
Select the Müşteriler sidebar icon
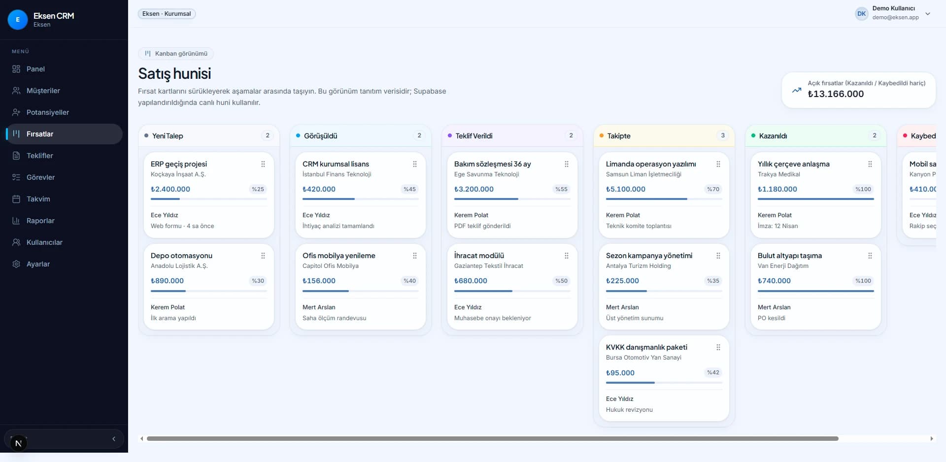(x=16, y=91)
